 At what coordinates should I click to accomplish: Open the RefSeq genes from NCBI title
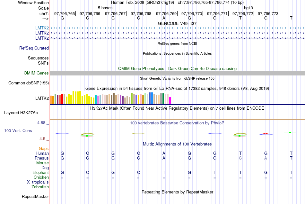pyautogui.click(x=177, y=43)
